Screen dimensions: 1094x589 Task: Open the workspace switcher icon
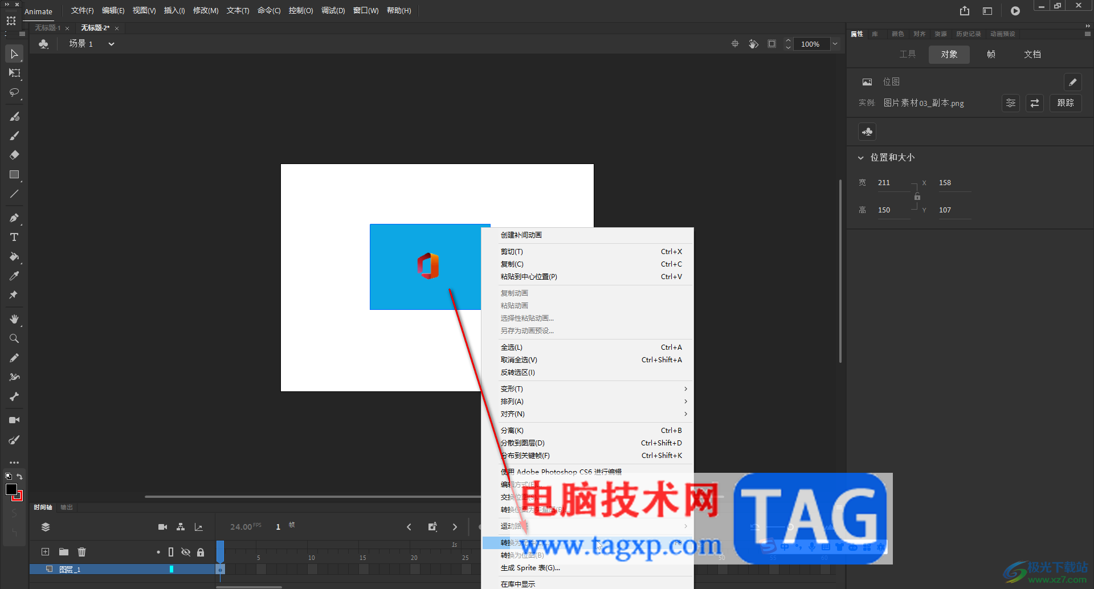(x=987, y=11)
